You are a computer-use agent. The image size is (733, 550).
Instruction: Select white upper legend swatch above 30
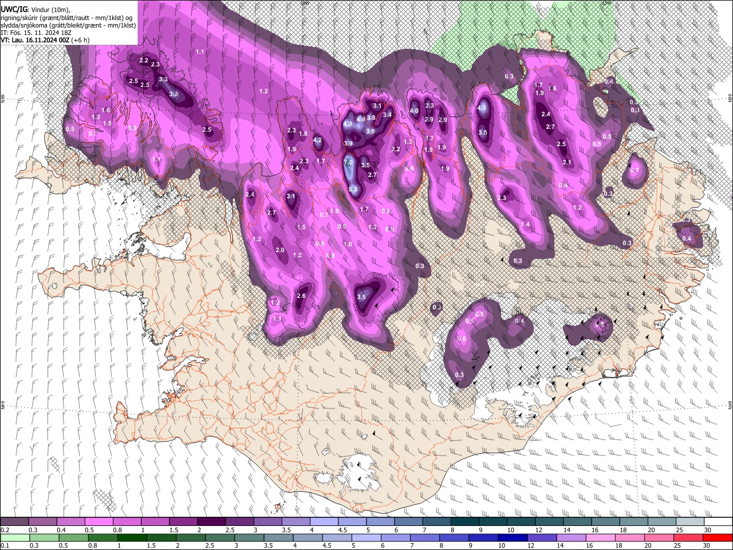click(x=717, y=522)
